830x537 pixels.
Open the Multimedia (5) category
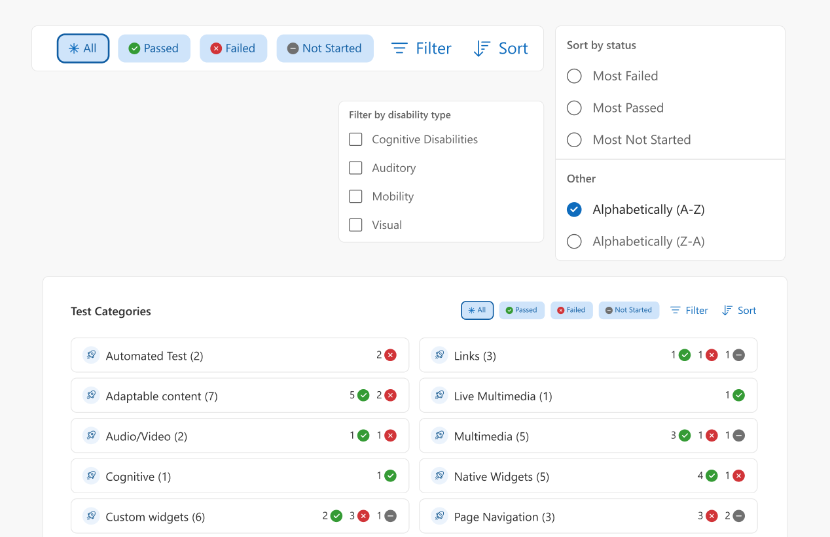pos(588,436)
